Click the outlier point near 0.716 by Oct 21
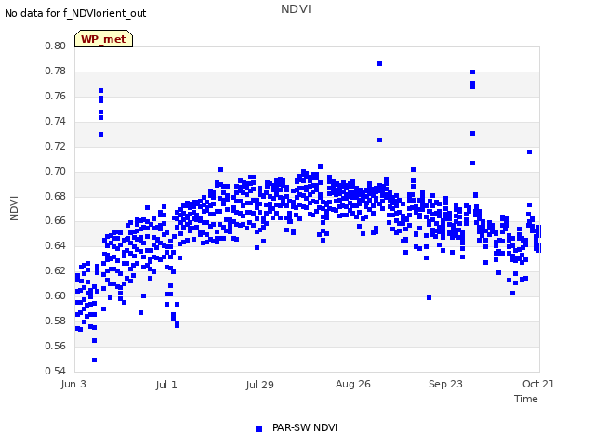 (x=529, y=152)
